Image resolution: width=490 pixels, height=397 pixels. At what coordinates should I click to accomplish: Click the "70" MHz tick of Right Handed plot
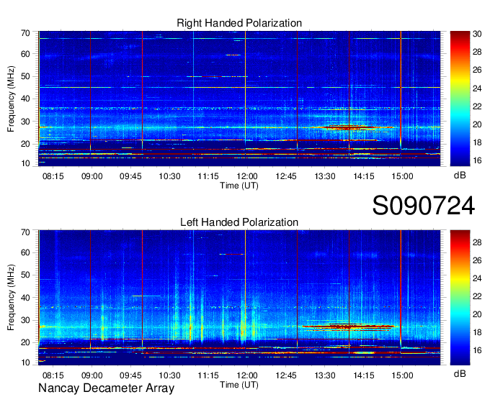click(25, 33)
